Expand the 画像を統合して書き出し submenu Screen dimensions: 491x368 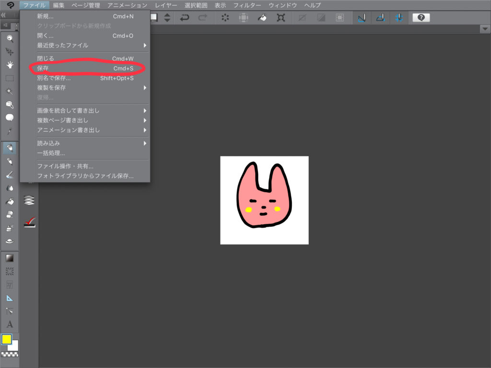pos(85,111)
